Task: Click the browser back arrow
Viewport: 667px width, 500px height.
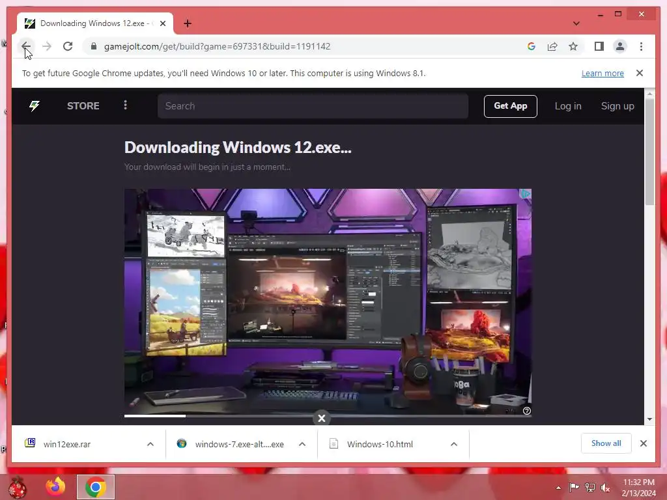Action: [26, 46]
